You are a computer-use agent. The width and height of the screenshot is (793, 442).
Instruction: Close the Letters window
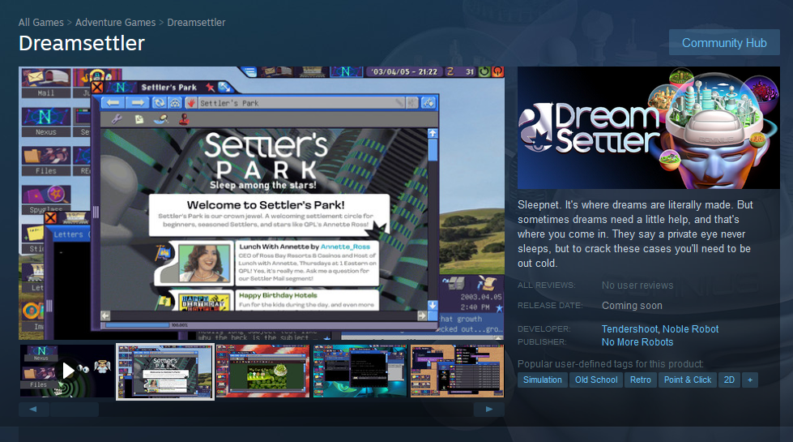[50, 218]
